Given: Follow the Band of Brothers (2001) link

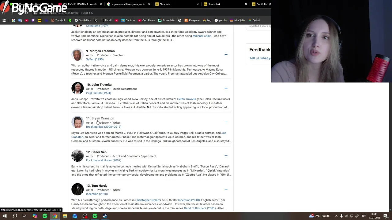Looking at the screenshot, I should [200, 208].
